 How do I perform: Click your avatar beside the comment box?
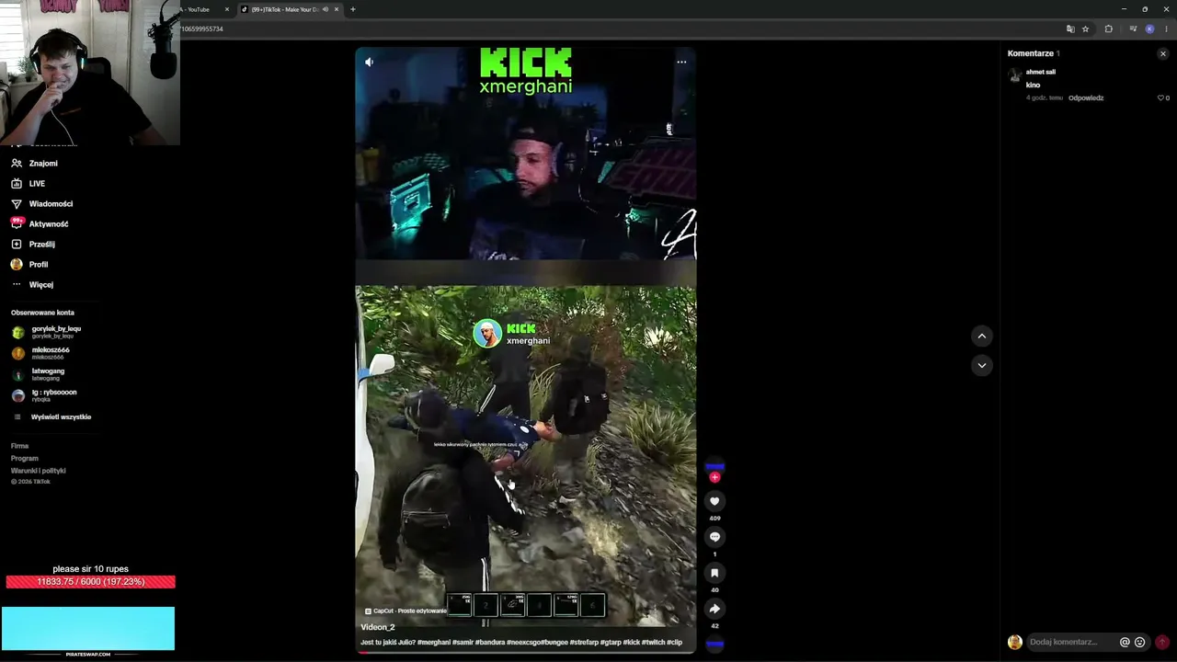[x=1015, y=643]
